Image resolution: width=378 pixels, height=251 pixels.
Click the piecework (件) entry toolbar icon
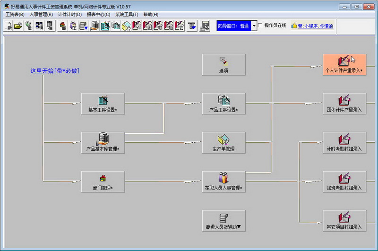pos(137,26)
